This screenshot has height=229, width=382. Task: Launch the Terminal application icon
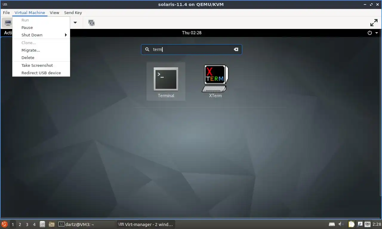coord(166,81)
